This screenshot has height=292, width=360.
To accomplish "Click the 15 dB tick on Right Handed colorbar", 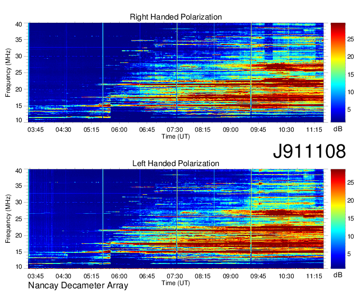I will tap(350, 75).
